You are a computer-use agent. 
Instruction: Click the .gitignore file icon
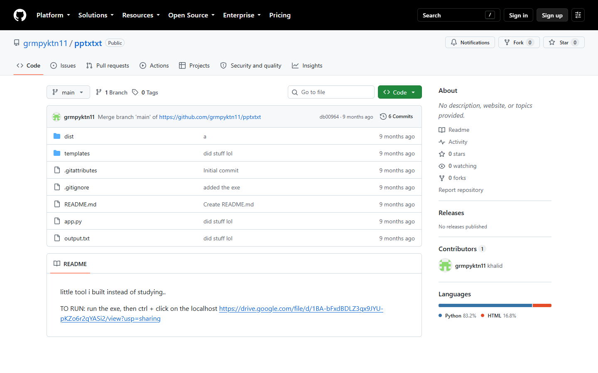(x=57, y=187)
